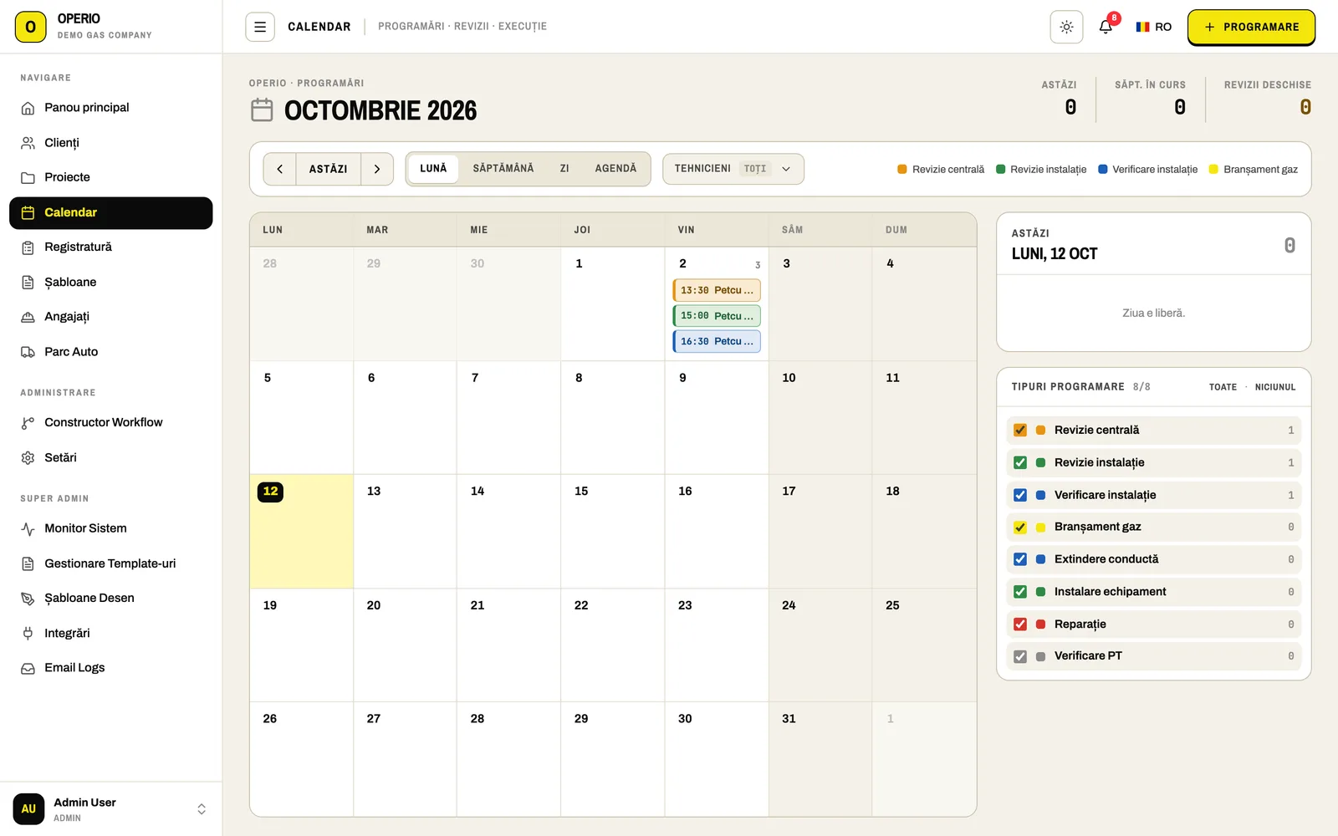Switch to Săptămână view tab
Image resolution: width=1338 pixels, height=836 pixels.
pos(503,169)
